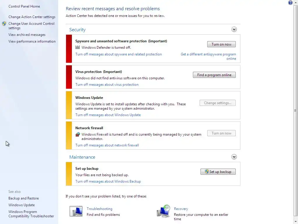This screenshot has height=224, width=298.
Task: Click firewall Turn on now button
Action: point(221,133)
